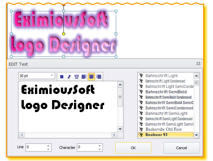Select Bahnschrift Light SemiCondensed font
This screenshot has height=161, width=213.
(166, 86)
